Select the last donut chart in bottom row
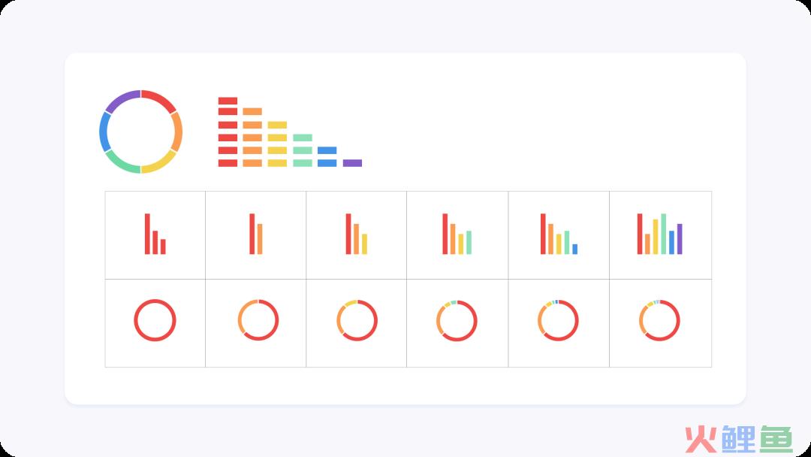Viewport: 811px width, 457px height. (x=659, y=320)
